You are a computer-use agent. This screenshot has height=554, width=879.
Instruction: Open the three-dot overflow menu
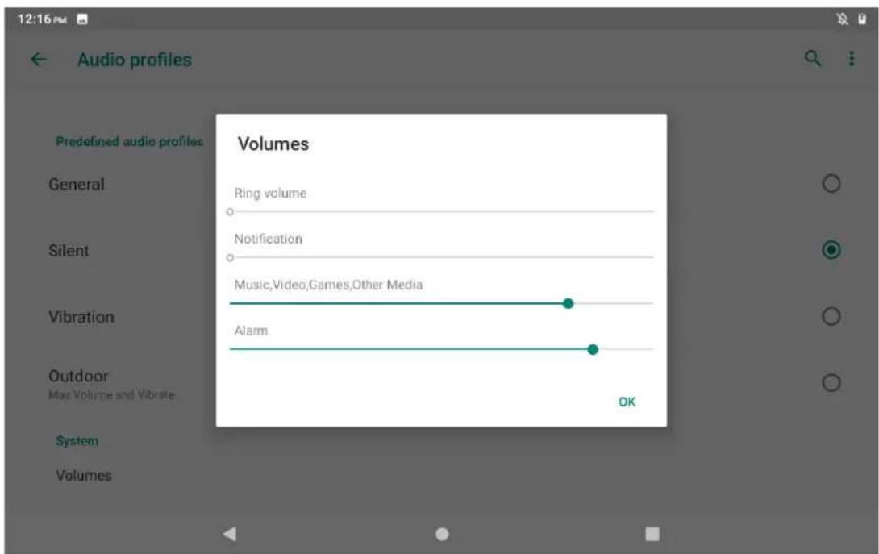click(x=852, y=59)
